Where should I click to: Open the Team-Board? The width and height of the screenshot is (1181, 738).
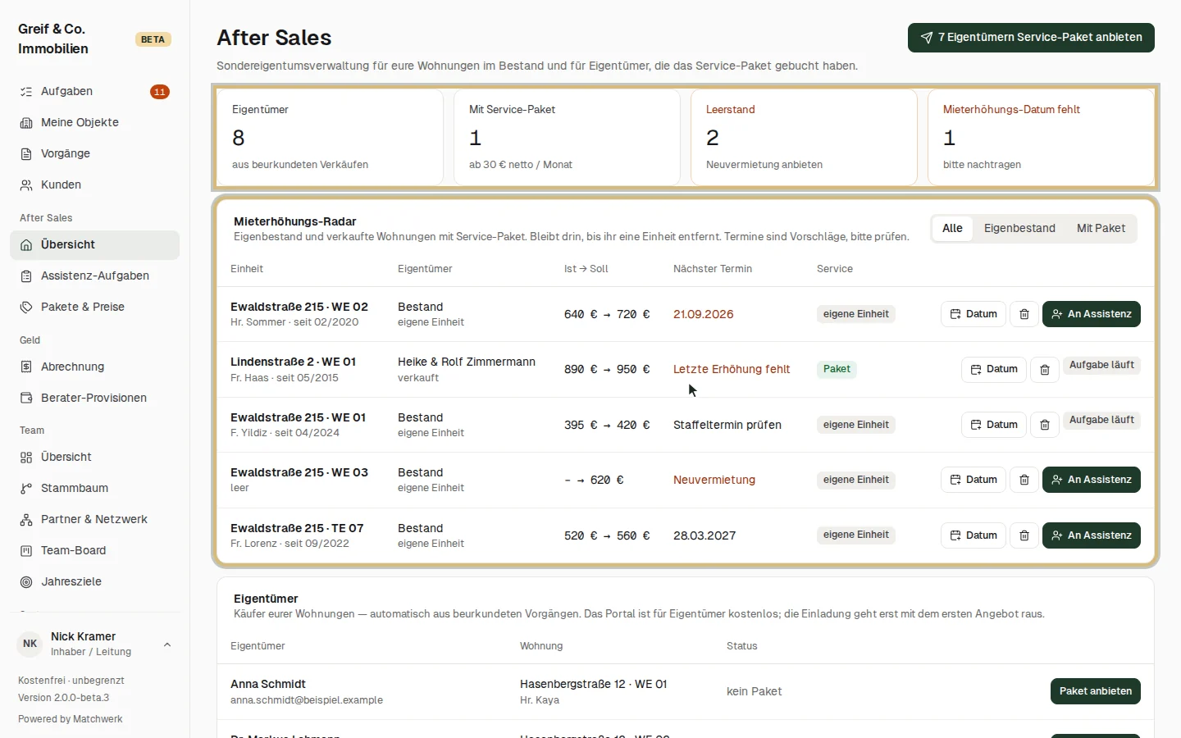tap(94, 550)
